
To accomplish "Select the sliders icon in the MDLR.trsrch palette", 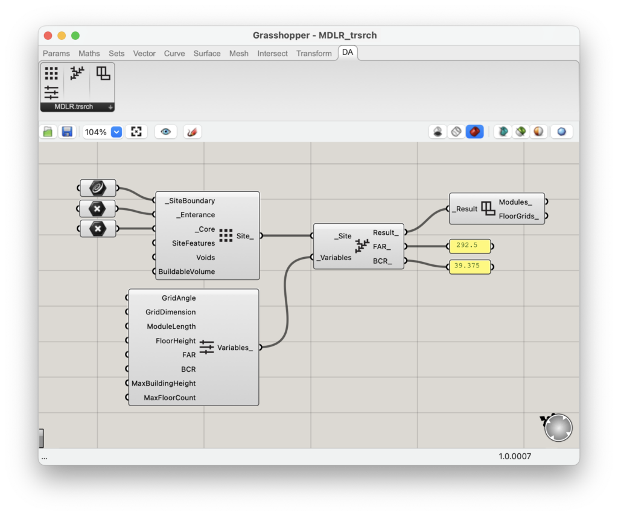I will click(x=51, y=92).
